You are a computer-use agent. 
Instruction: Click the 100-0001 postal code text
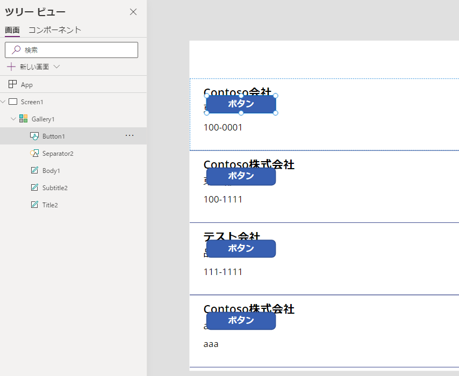(223, 128)
